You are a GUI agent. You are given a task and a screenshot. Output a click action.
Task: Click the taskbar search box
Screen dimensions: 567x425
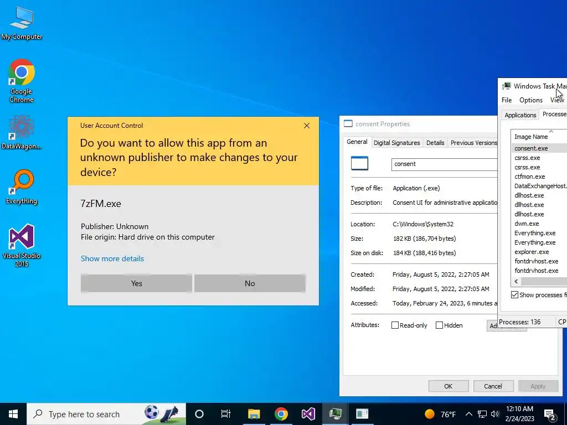[x=106, y=414]
